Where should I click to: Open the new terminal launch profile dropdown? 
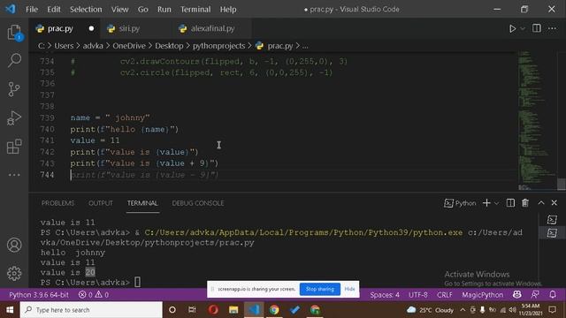tap(496, 203)
